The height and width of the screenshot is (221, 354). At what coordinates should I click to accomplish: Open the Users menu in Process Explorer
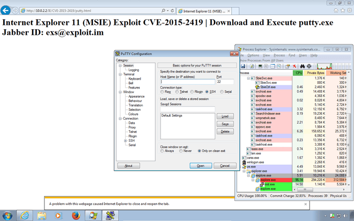coord(303,55)
